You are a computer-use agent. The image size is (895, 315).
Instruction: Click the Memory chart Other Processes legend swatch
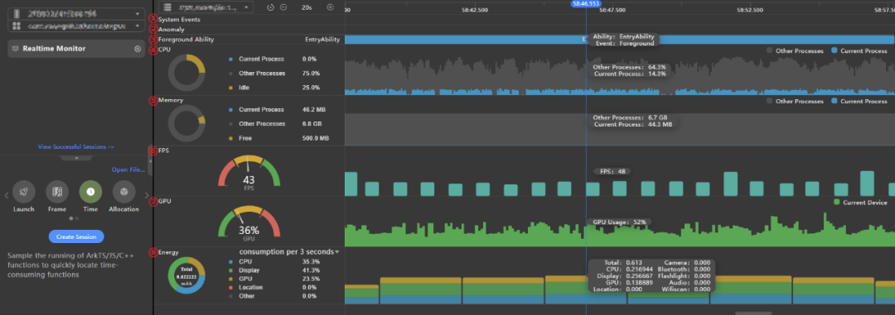click(x=769, y=101)
